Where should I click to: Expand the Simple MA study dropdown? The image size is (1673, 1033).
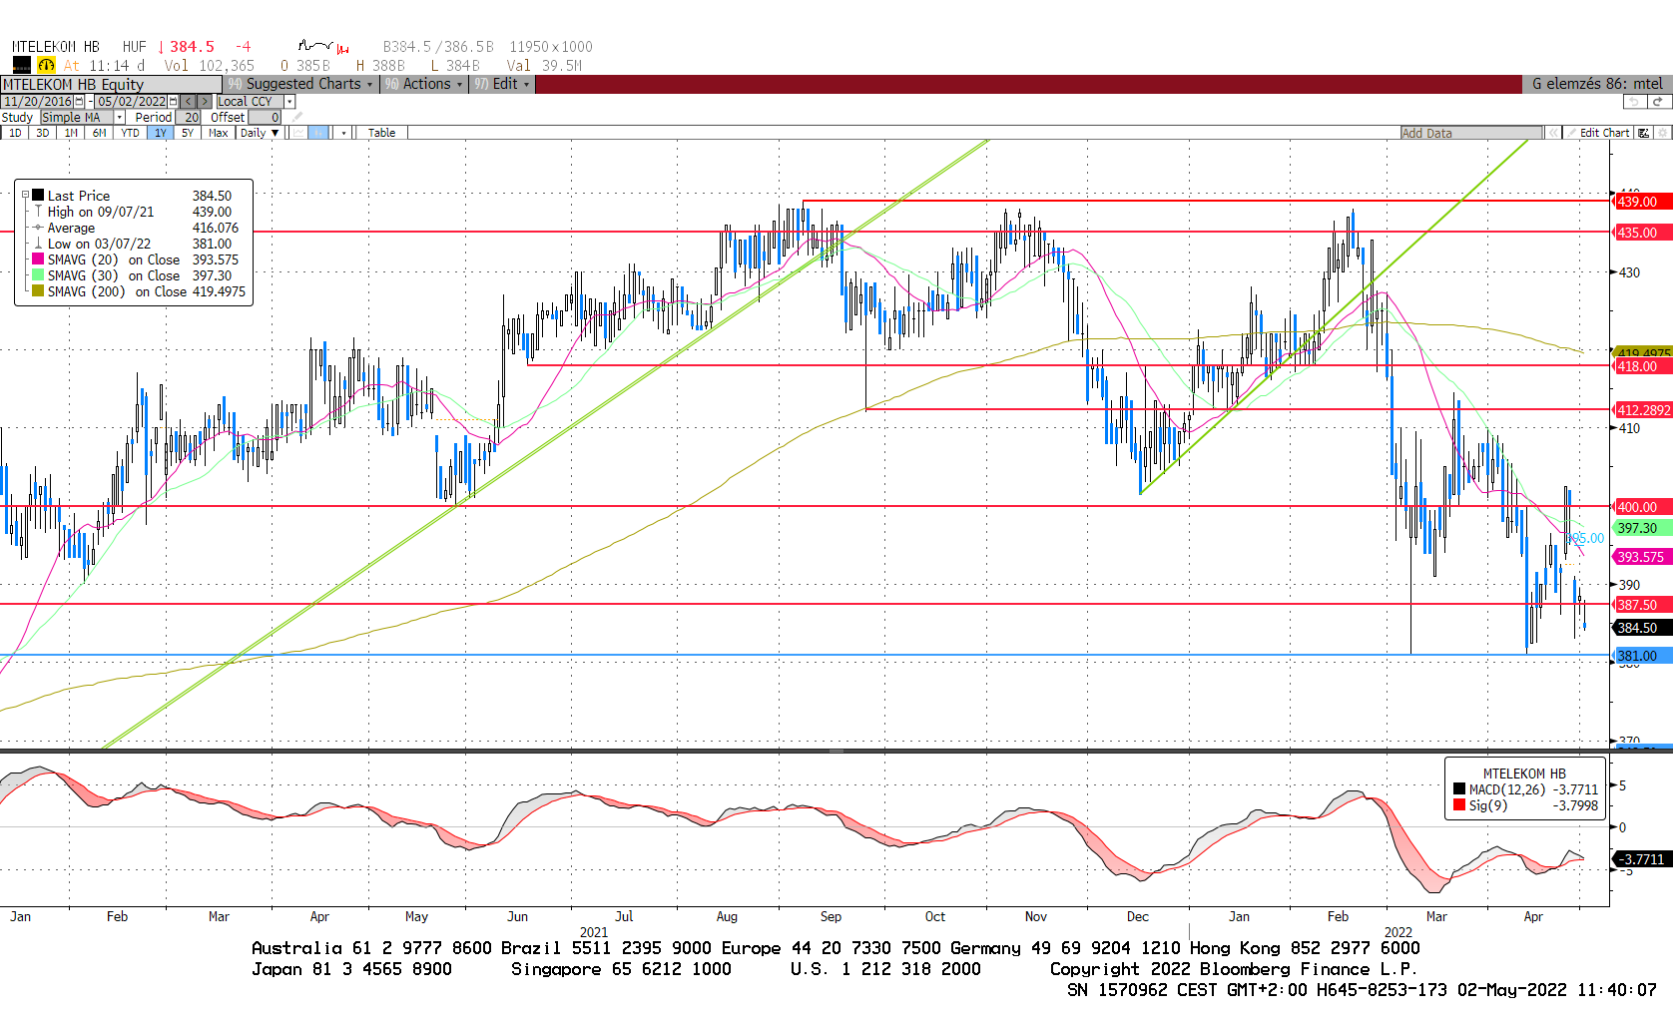120,117
